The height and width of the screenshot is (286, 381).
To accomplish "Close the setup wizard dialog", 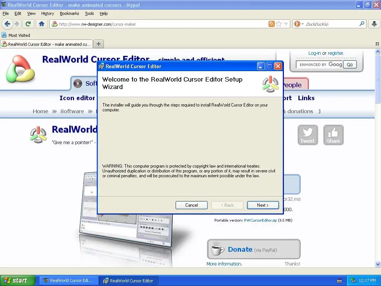I will (x=278, y=66).
